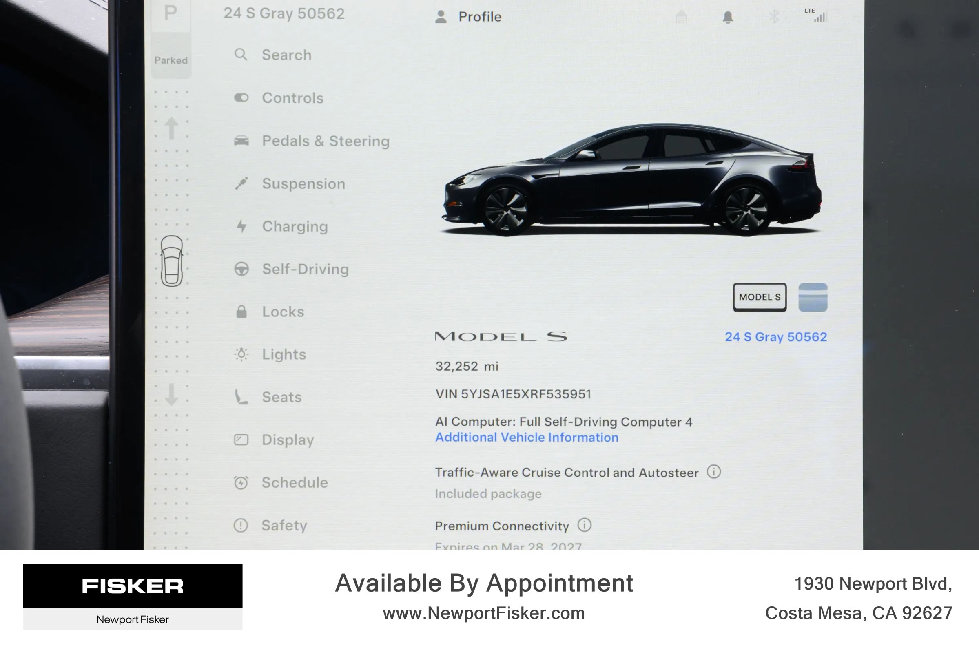Viewport: 979px width, 652px height.
Task: Show info for Premium Connectivity
Action: coord(584,525)
